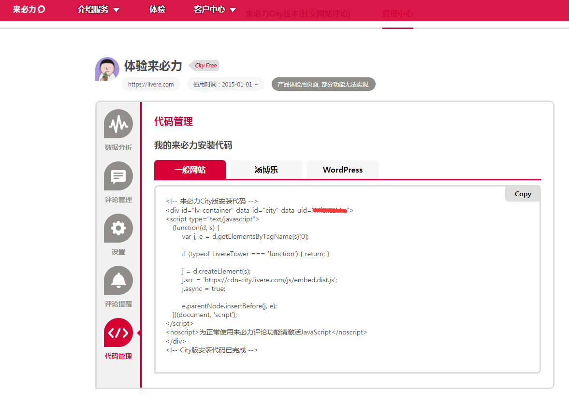The image size is (569, 405).
Task: Click the e.parentNode.insertBefore code line
Action: pyautogui.click(x=229, y=306)
